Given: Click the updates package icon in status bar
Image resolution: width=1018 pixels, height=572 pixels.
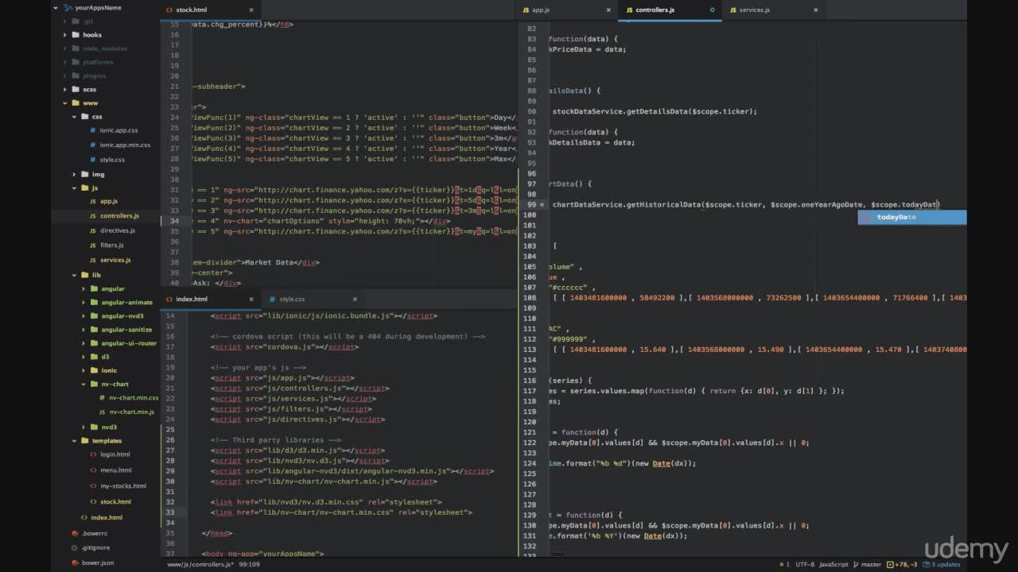Looking at the screenshot, I should point(925,564).
